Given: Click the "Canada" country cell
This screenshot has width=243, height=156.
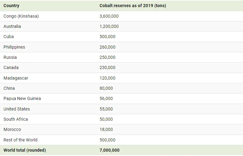Looking at the screenshot, I should (11, 67).
